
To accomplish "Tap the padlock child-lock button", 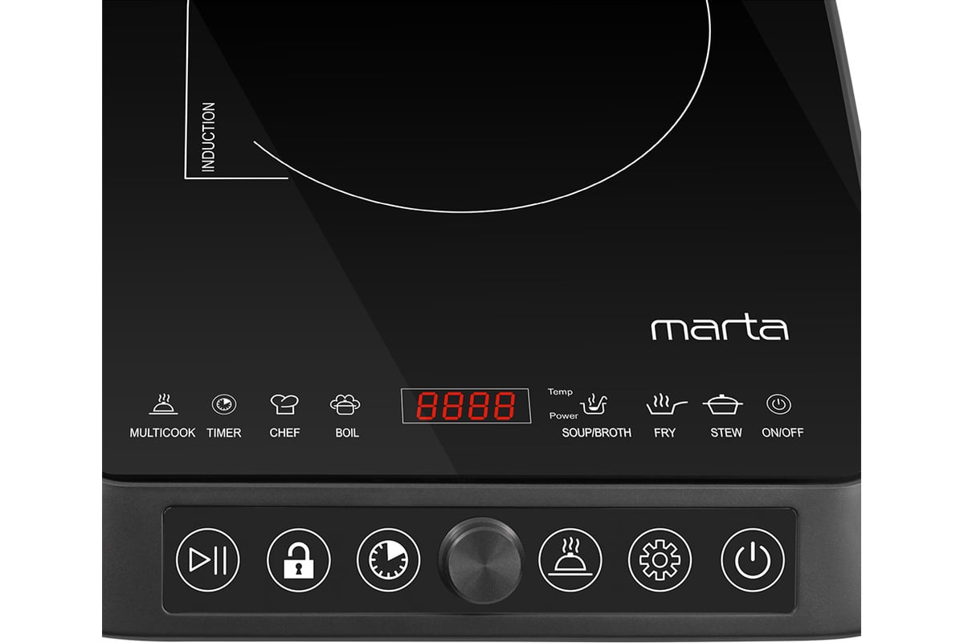I will pos(299,560).
